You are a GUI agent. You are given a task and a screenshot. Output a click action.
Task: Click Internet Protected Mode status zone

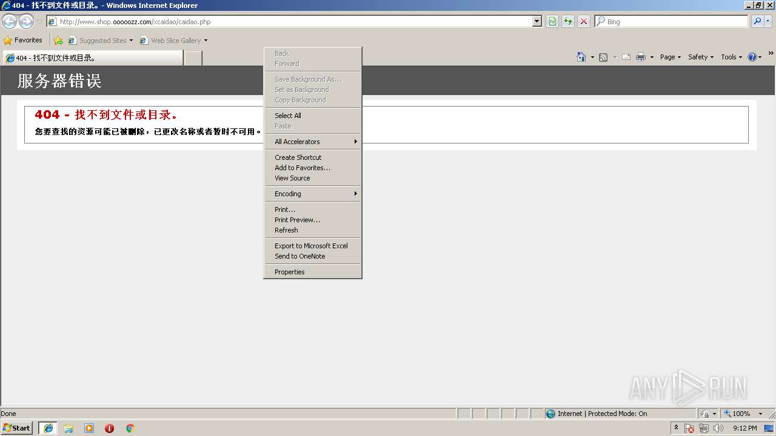(620, 414)
